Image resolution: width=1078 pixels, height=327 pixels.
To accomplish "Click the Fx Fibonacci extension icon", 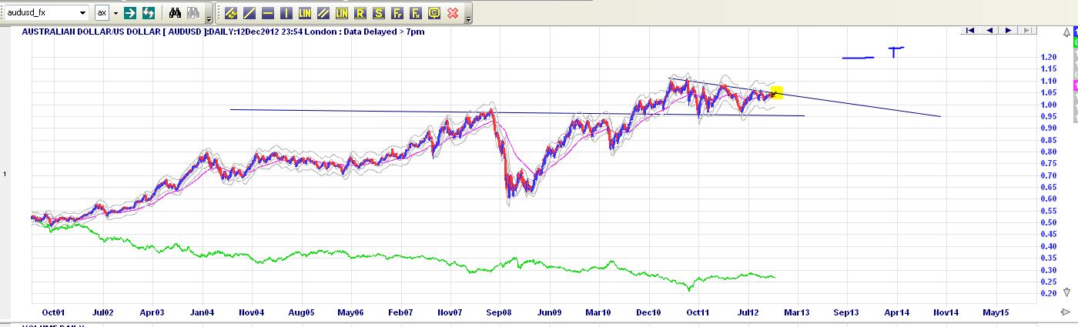I will [416, 13].
